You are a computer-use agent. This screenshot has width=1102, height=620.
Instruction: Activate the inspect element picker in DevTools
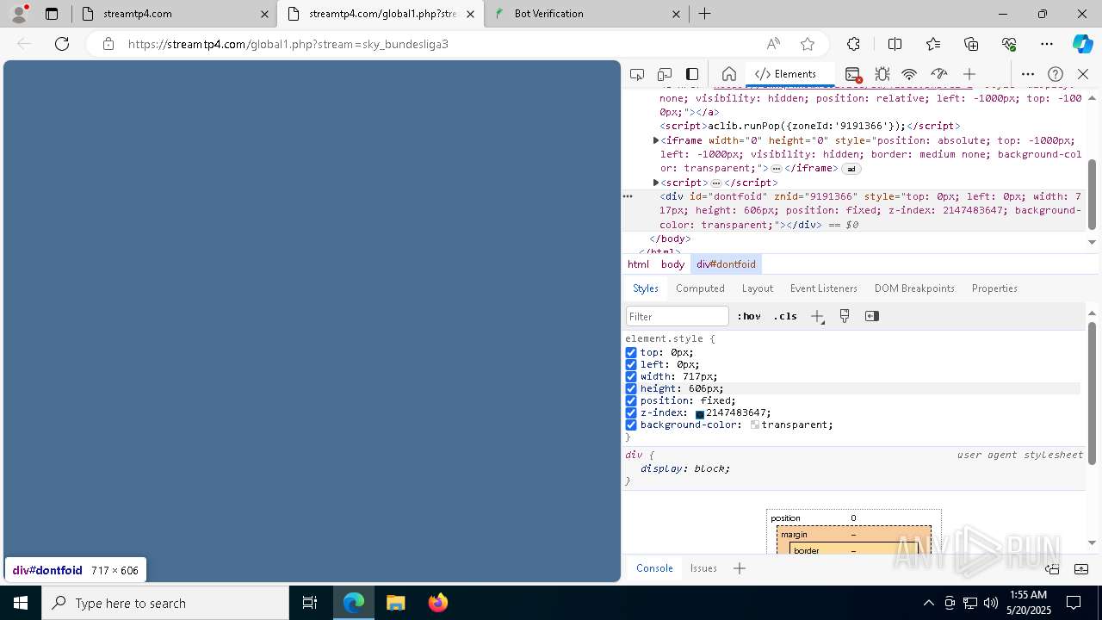click(637, 74)
